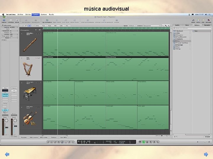Click the African Kalimba instrument icon
This screenshot has height=159, width=213.
click(x=30, y=94)
